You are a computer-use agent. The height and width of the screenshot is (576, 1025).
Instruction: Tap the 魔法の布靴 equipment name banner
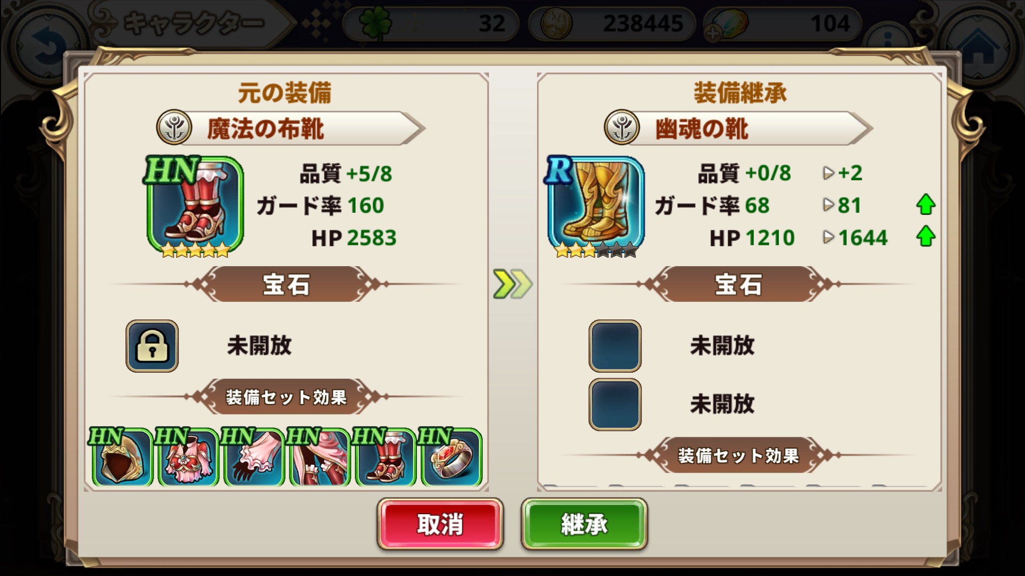(291, 129)
